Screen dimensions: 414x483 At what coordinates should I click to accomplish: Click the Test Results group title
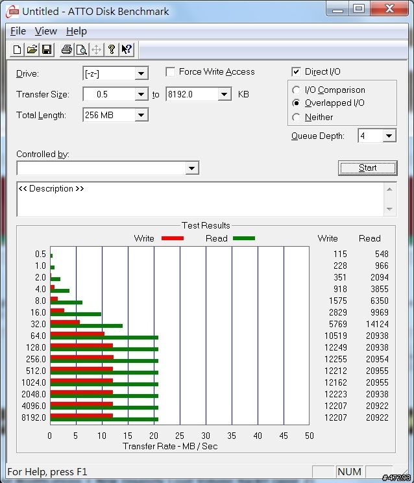(x=206, y=225)
